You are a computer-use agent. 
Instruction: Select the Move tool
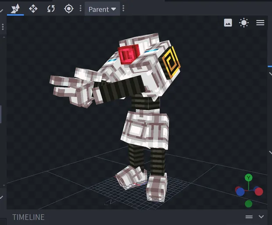tap(33, 8)
